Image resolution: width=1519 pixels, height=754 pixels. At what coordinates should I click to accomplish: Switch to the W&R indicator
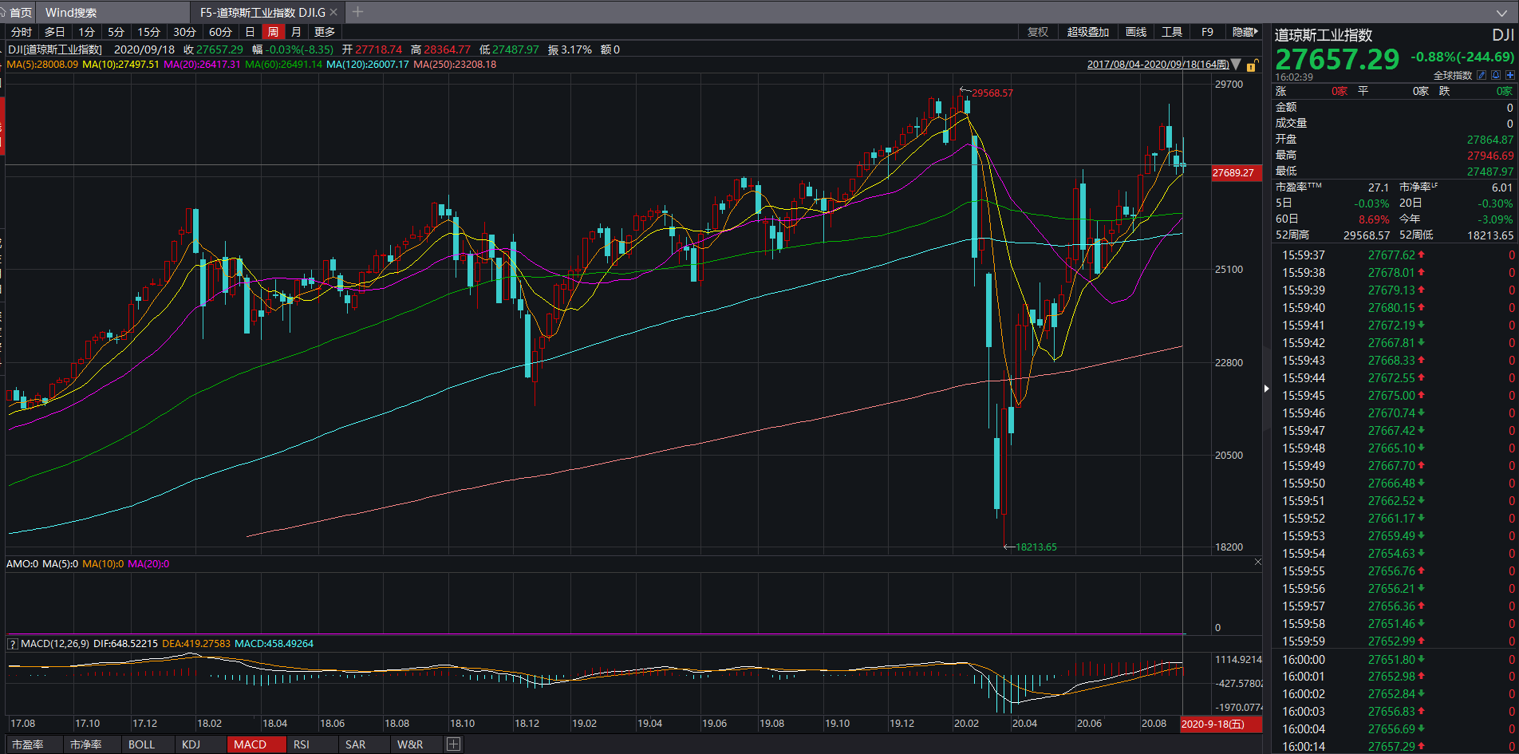410,744
